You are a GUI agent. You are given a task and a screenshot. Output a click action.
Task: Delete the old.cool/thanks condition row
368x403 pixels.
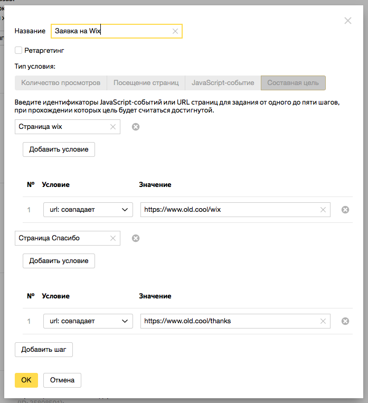(x=345, y=321)
